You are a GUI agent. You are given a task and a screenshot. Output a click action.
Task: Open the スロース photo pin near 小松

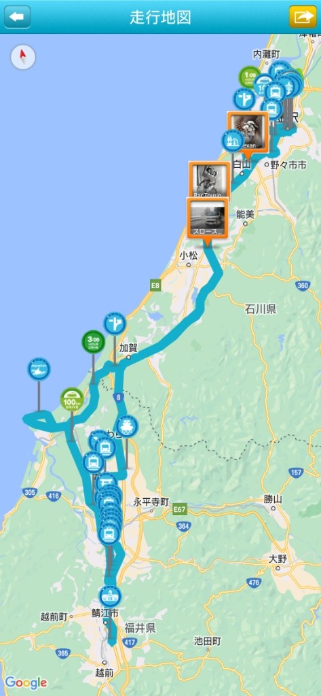(x=208, y=218)
